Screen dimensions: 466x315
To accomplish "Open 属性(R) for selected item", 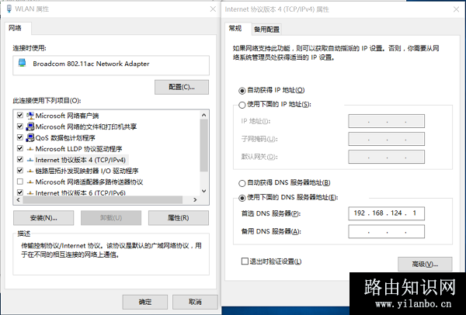I will coord(179,217).
